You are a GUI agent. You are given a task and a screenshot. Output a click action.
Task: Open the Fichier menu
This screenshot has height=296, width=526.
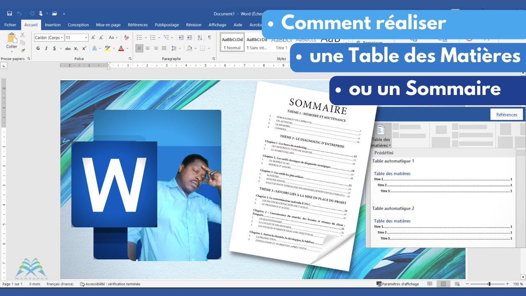tap(10, 25)
